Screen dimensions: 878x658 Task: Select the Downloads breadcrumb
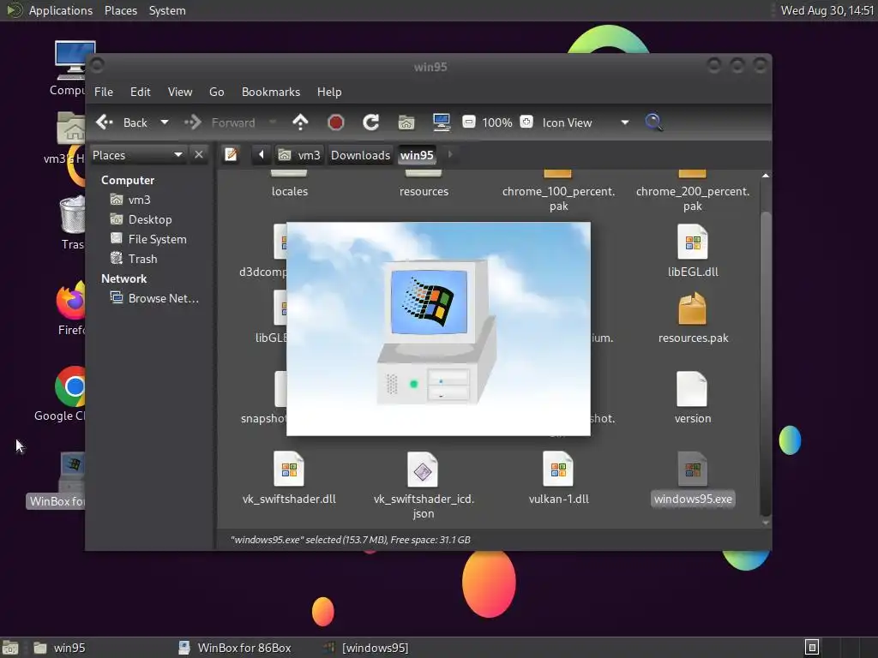click(x=360, y=155)
